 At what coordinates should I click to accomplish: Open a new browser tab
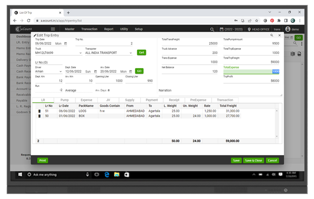[68, 12]
